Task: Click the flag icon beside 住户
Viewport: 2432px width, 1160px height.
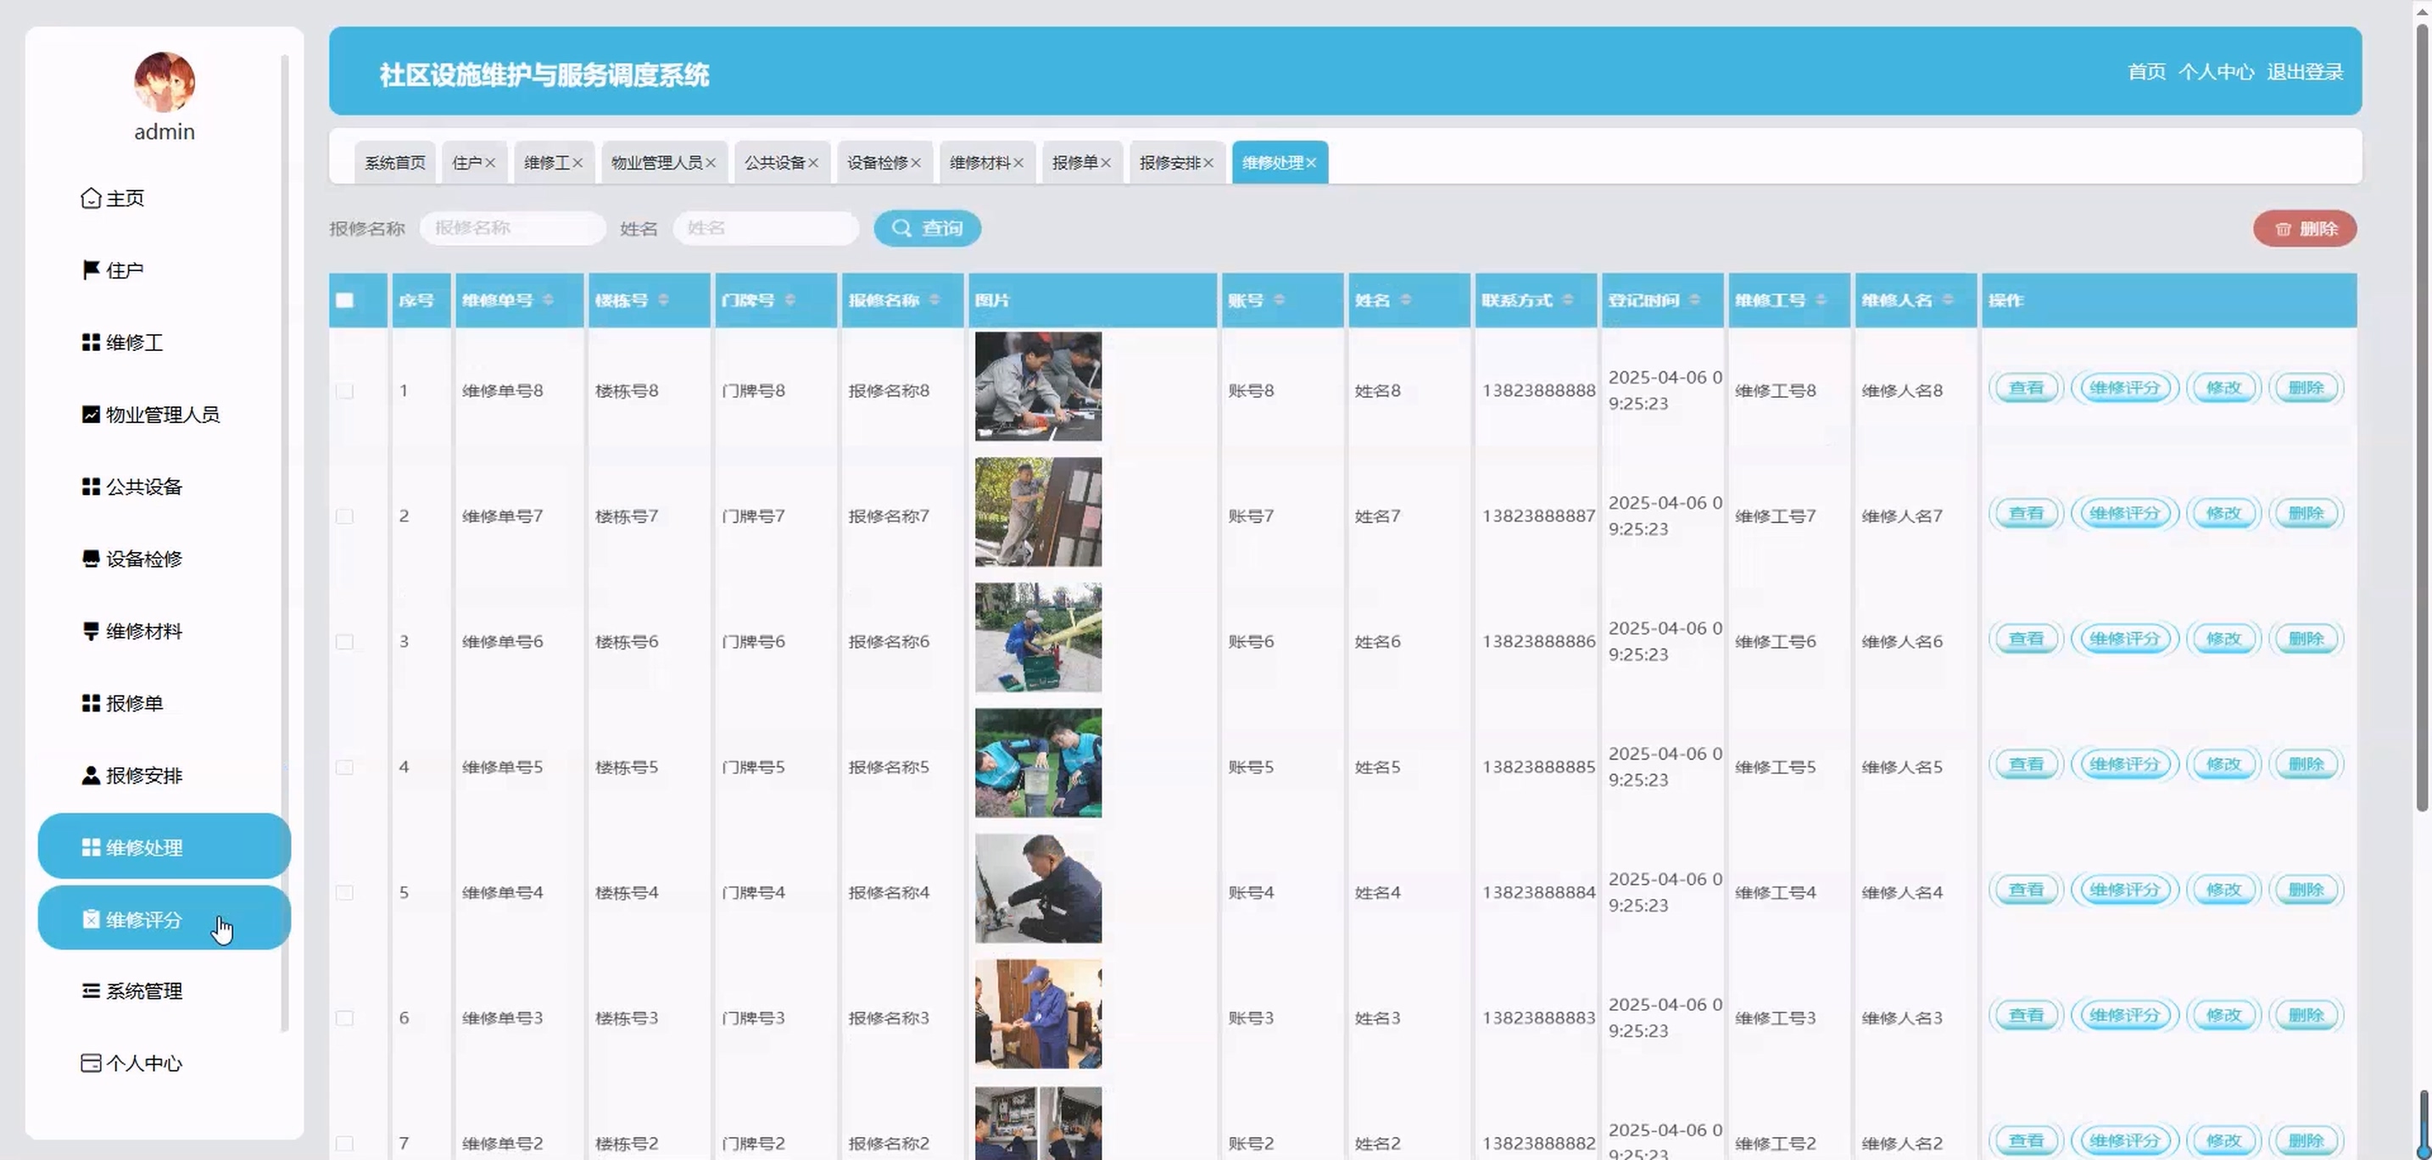Action: (91, 270)
